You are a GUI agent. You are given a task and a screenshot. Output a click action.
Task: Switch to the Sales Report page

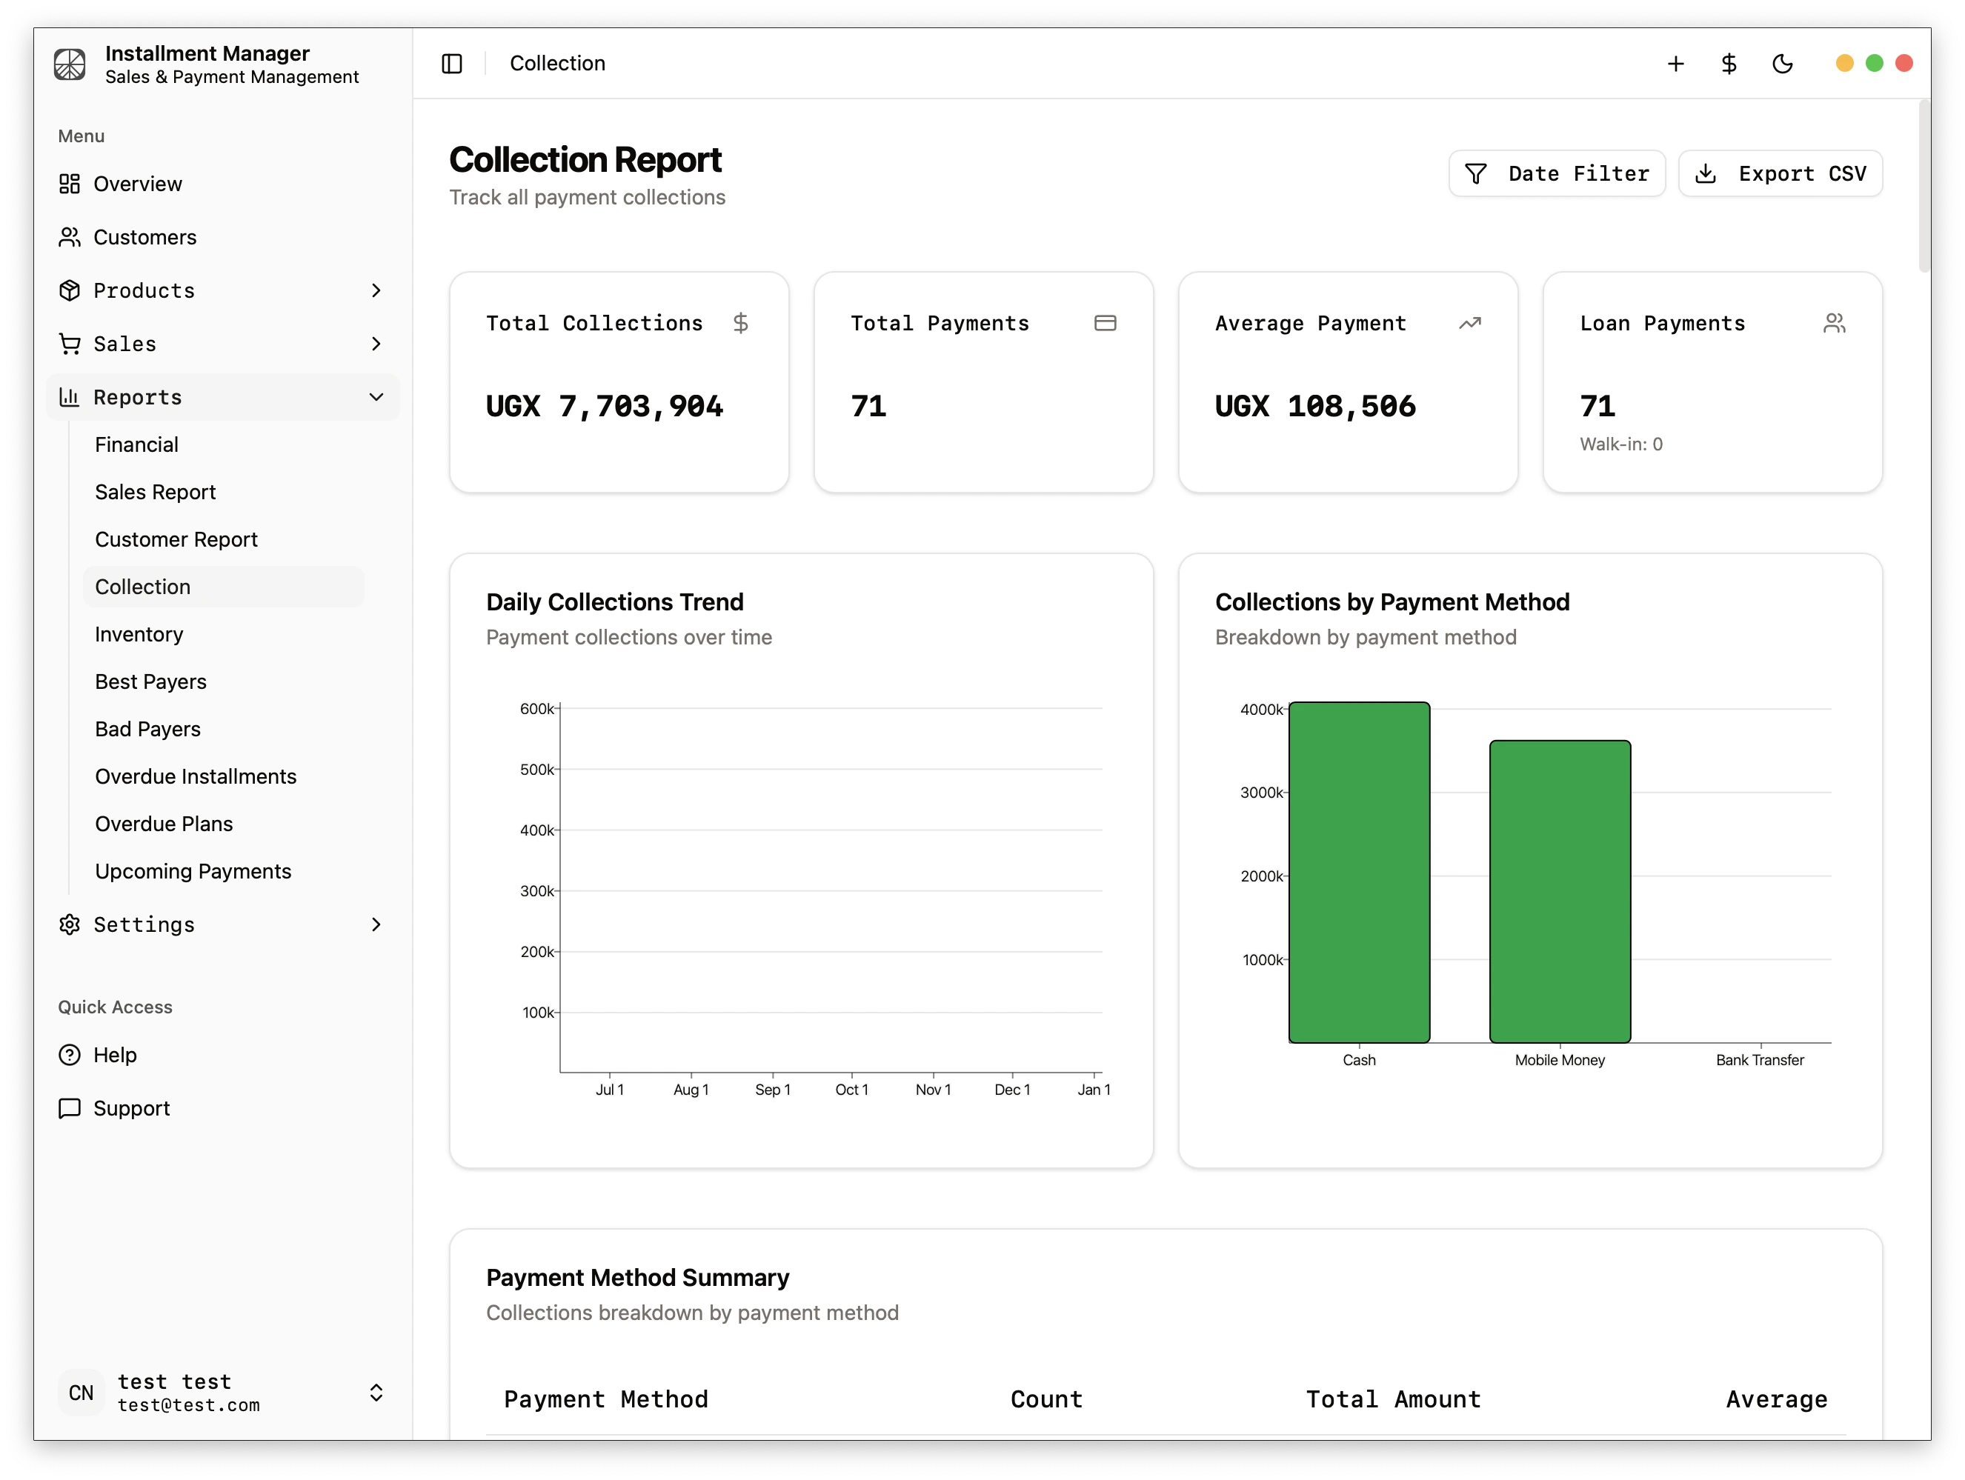tap(156, 491)
